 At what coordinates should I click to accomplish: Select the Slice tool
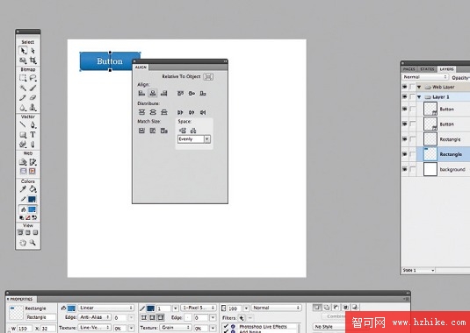click(x=33, y=162)
